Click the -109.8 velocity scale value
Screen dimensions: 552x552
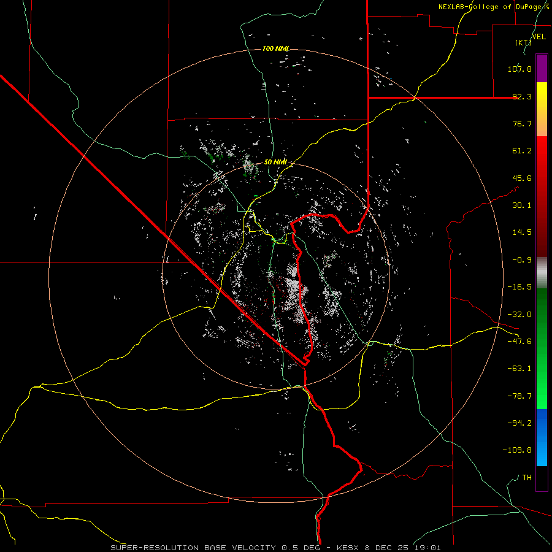(517, 450)
